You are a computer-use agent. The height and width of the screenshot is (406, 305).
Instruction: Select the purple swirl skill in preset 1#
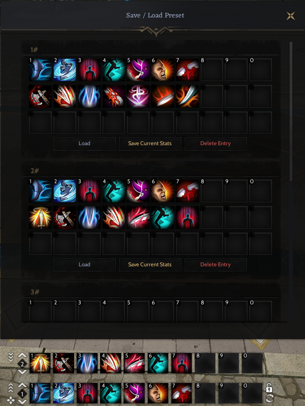(x=138, y=96)
